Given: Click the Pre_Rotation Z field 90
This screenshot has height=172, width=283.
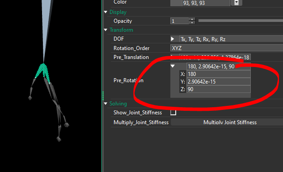Looking at the screenshot, I should [218, 89].
